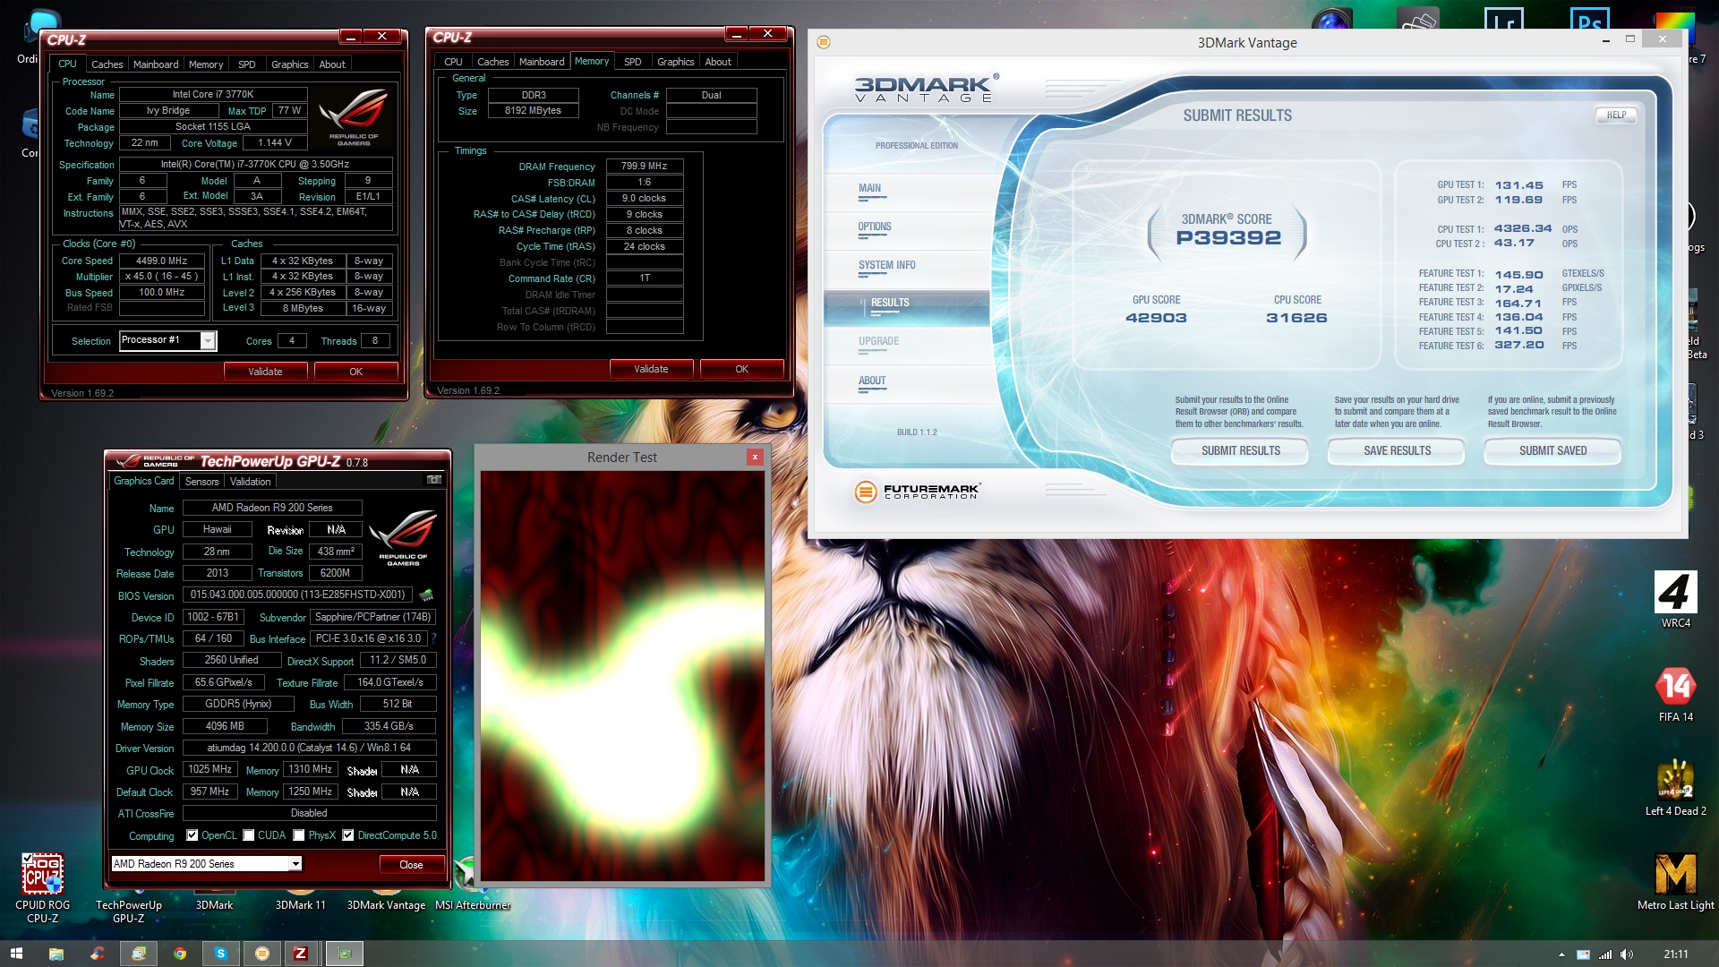Click the Render Test preview image

(622, 676)
